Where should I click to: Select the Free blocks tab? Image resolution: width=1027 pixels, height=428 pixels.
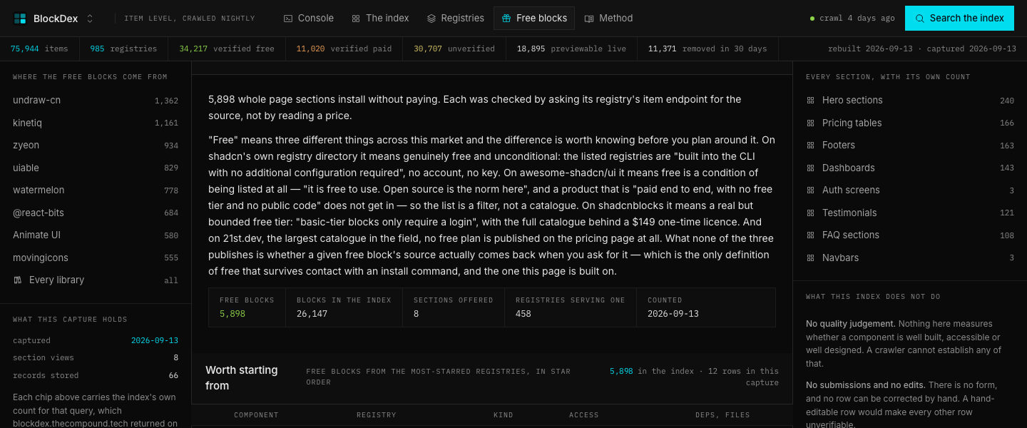(x=534, y=19)
